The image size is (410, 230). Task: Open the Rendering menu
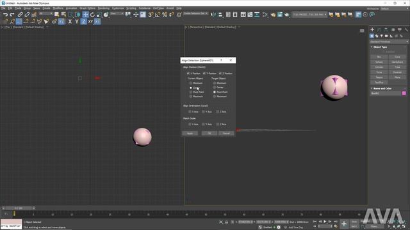104,8
